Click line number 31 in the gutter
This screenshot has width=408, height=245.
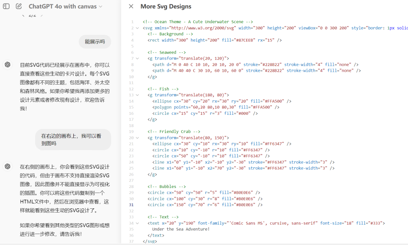coord(131,205)
